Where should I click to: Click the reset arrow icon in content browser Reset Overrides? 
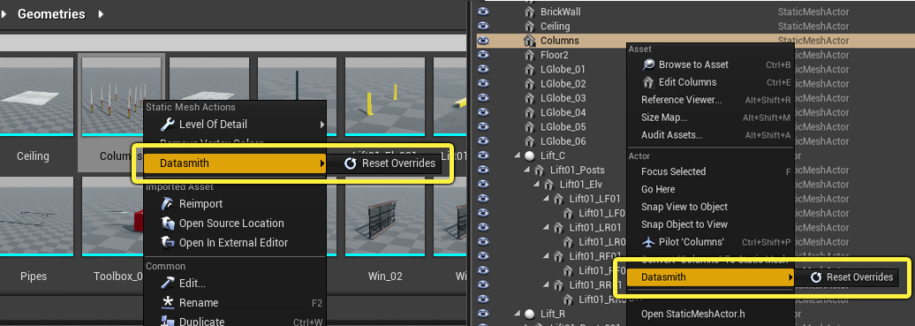[x=350, y=163]
